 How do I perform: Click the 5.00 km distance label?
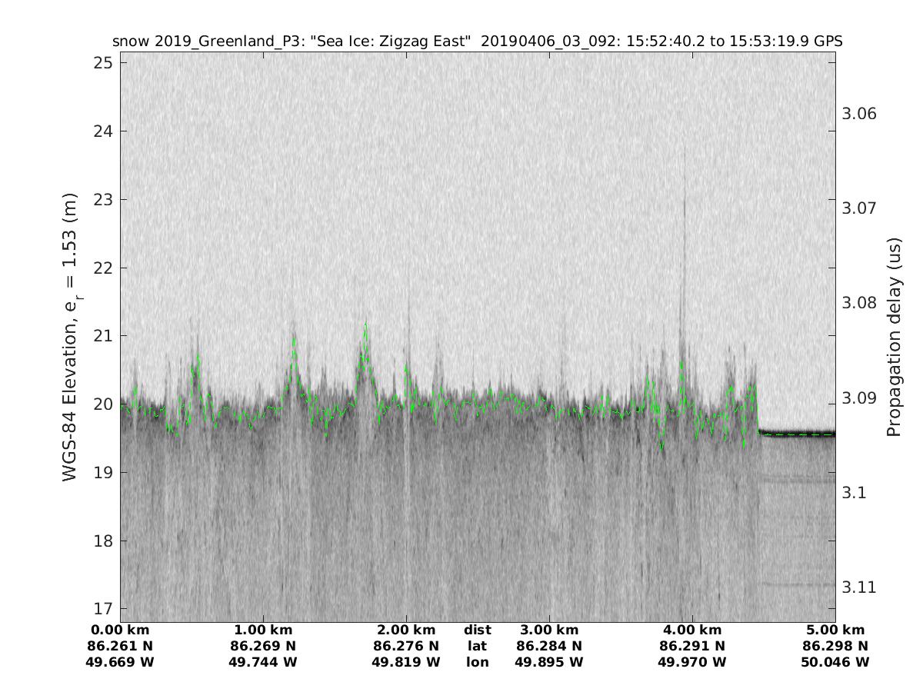pos(835,630)
